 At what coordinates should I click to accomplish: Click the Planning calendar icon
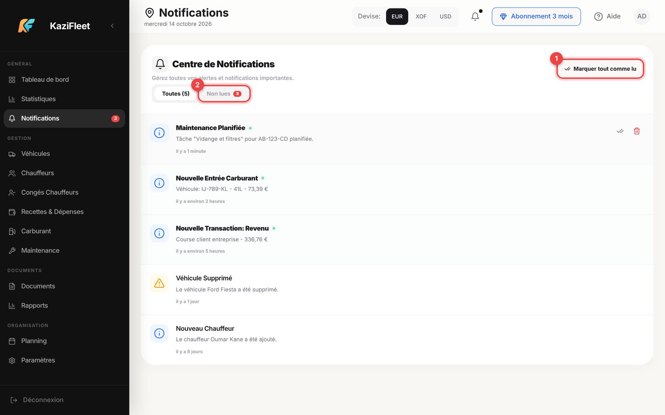(x=12, y=341)
